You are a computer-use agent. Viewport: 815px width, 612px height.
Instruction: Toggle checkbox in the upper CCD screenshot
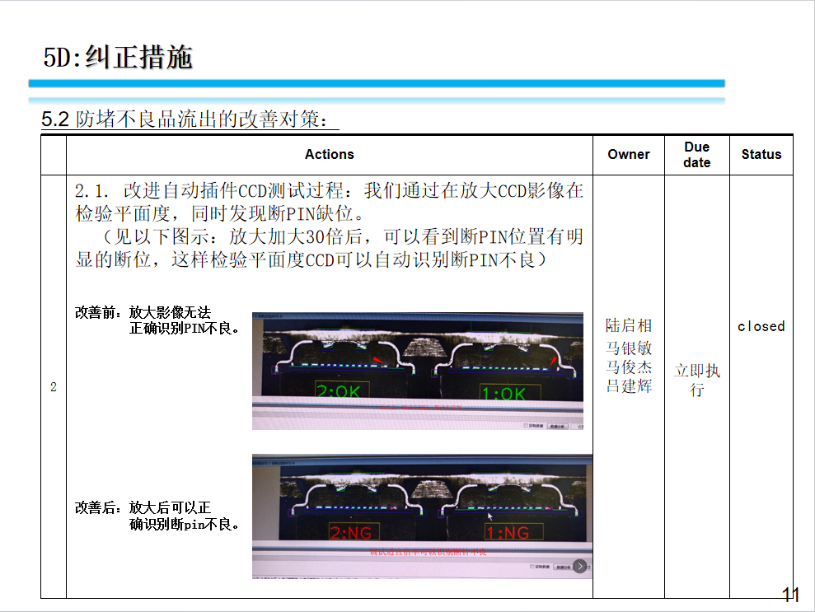click(x=526, y=426)
